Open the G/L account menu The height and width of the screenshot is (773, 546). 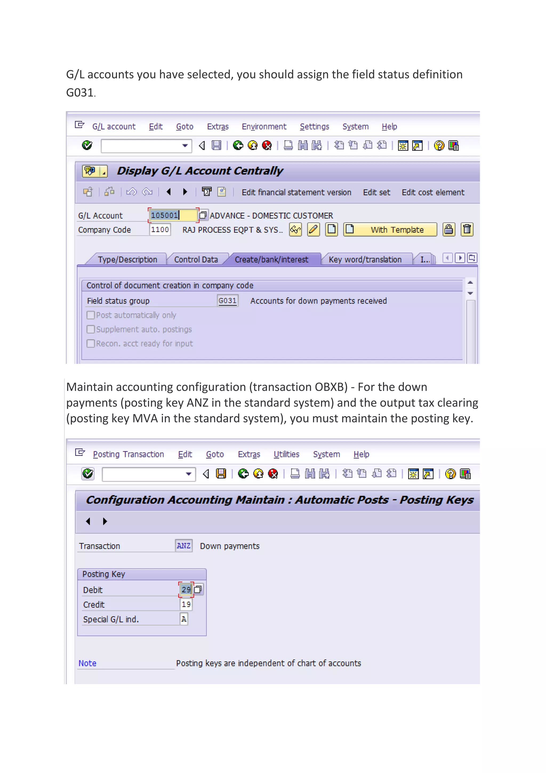pyautogui.click(x=114, y=127)
